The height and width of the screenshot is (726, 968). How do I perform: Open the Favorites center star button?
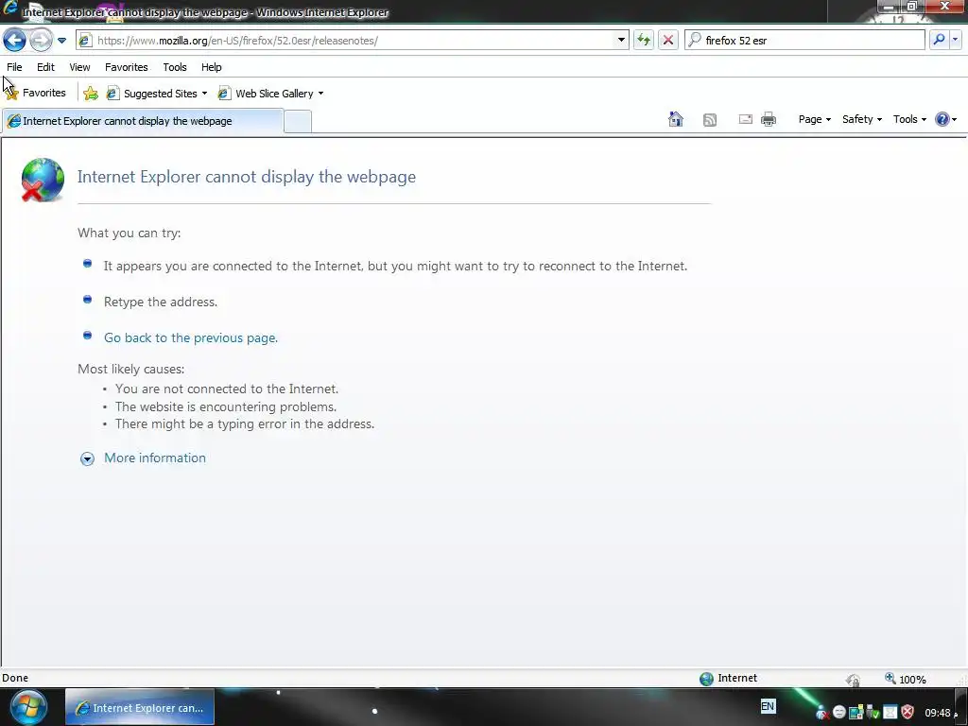tap(36, 93)
